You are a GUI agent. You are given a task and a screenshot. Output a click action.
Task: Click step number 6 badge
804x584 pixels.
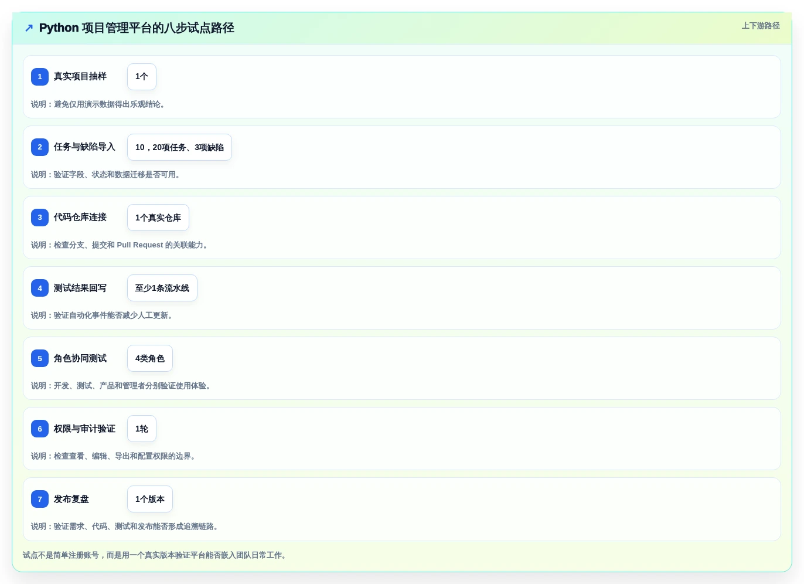(40, 429)
